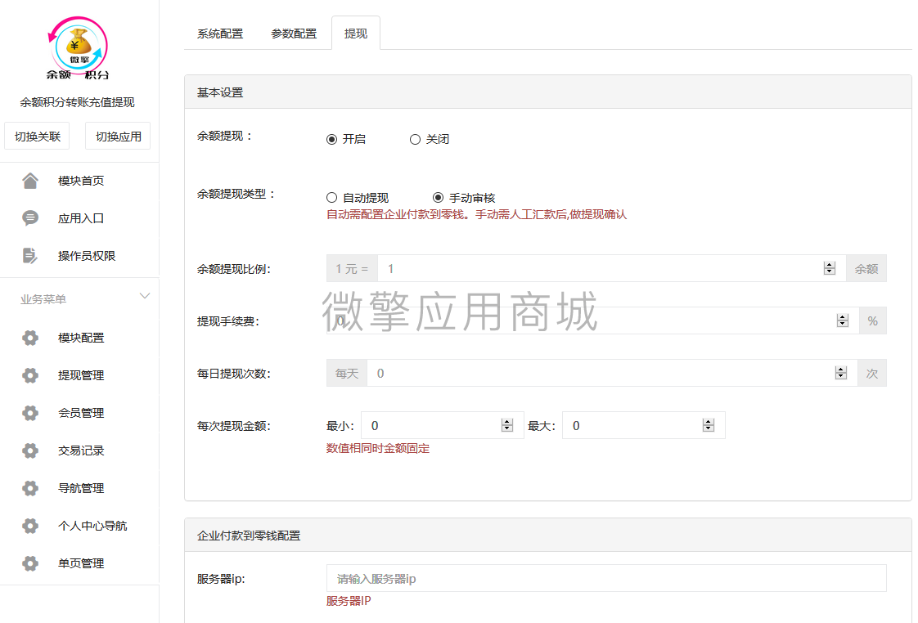Image resolution: width=918 pixels, height=623 pixels.
Task: Switch to the 系统配置 tab
Action: pyautogui.click(x=219, y=33)
